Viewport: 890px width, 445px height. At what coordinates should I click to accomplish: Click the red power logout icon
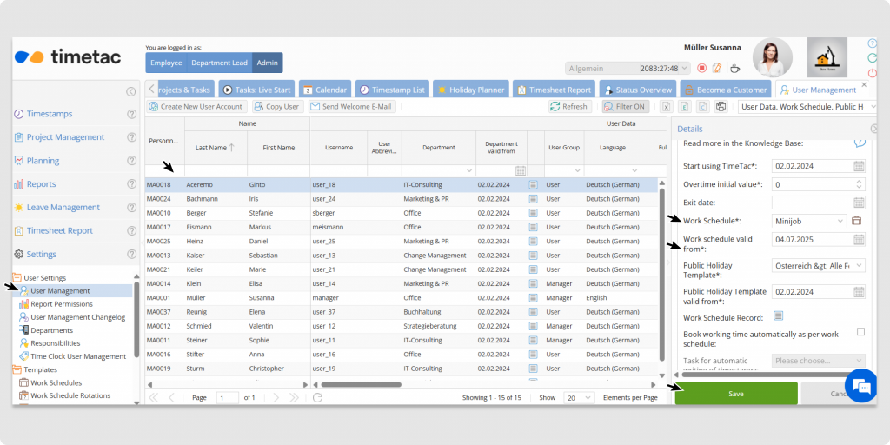pyautogui.click(x=872, y=73)
